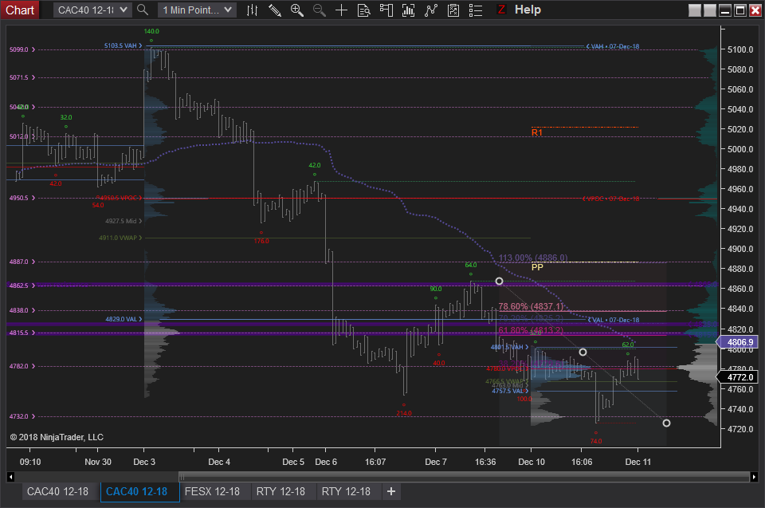
Task: Click the zoom out magnifier icon
Action: pos(319,10)
